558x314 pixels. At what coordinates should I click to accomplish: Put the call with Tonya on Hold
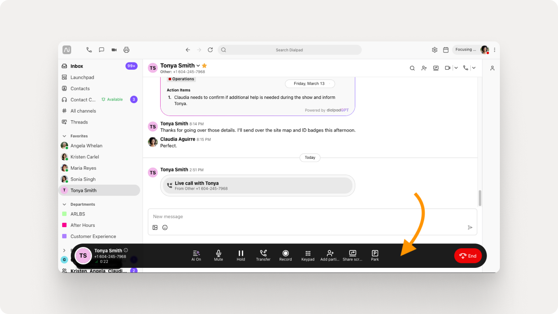pos(240,255)
